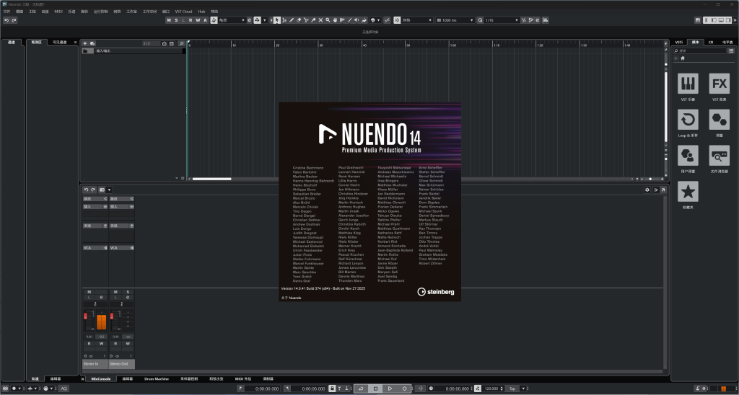Search tracks via magnifier in track list
The width and height of the screenshot is (739, 395).
(x=181, y=43)
